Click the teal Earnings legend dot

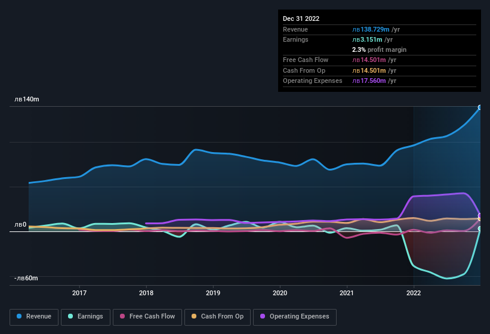pos(71,316)
